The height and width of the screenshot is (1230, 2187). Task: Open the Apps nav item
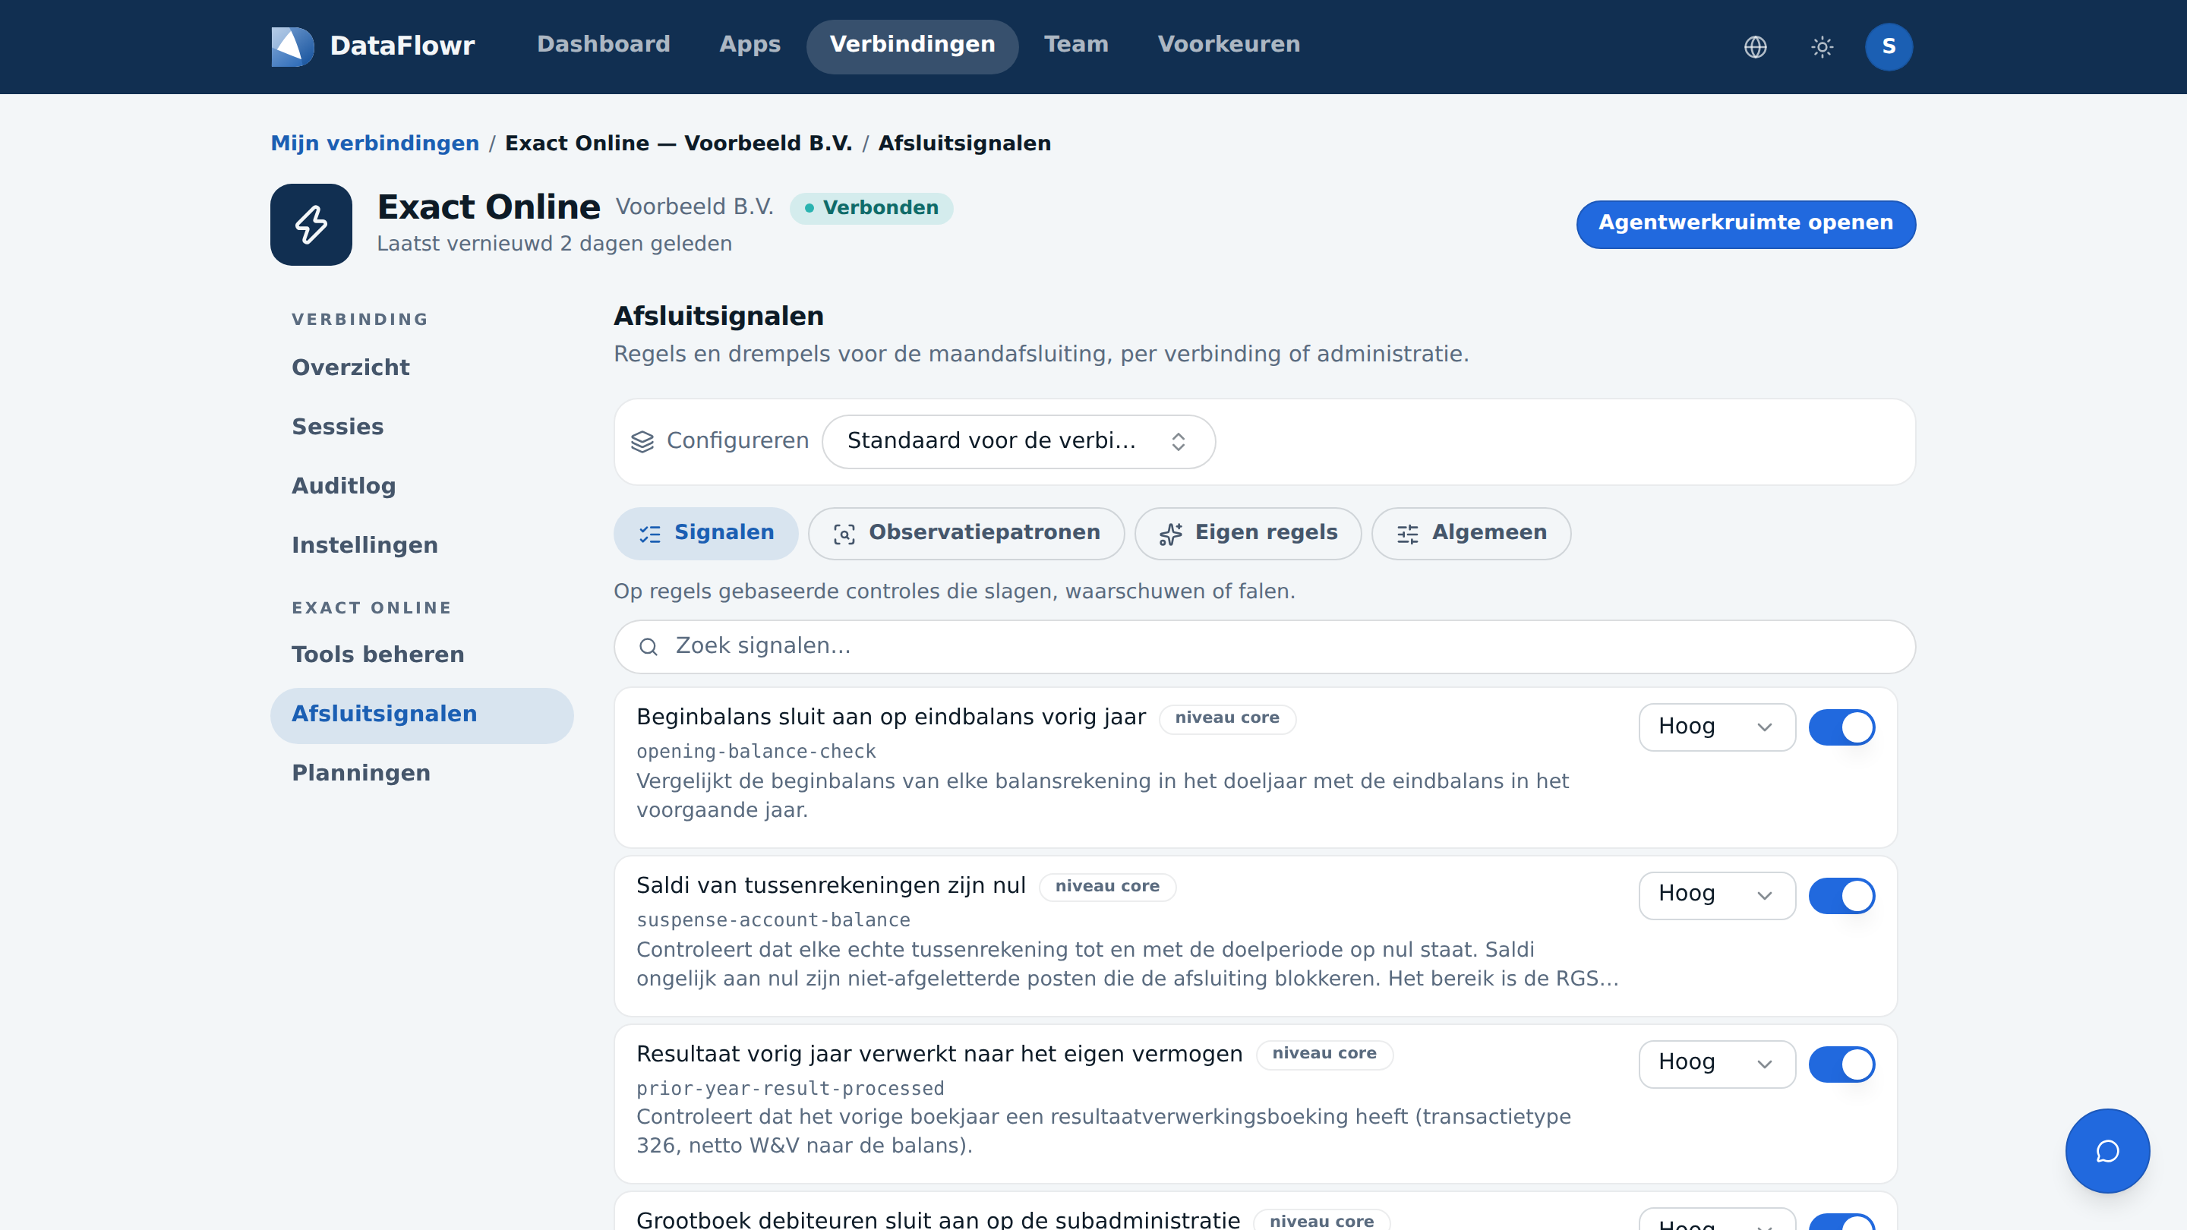tap(750, 45)
